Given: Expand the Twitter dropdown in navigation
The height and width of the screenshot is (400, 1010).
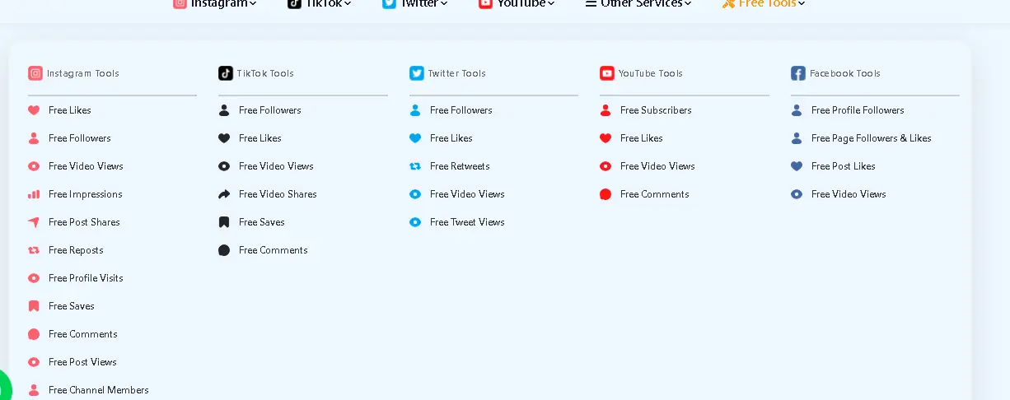Looking at the screenshot, I should 415,3.
